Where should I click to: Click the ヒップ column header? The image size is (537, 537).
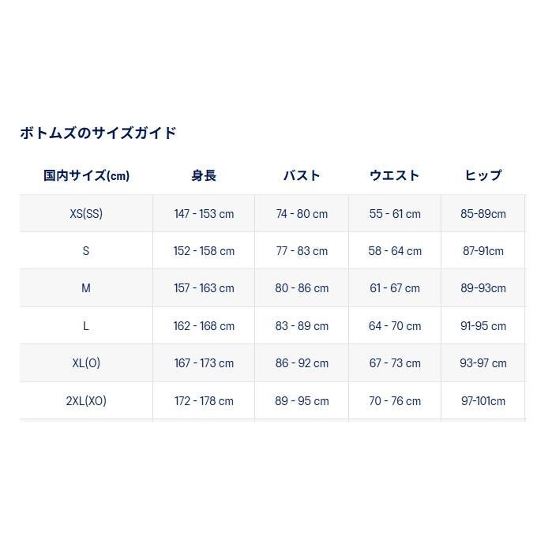click(483, 176)
